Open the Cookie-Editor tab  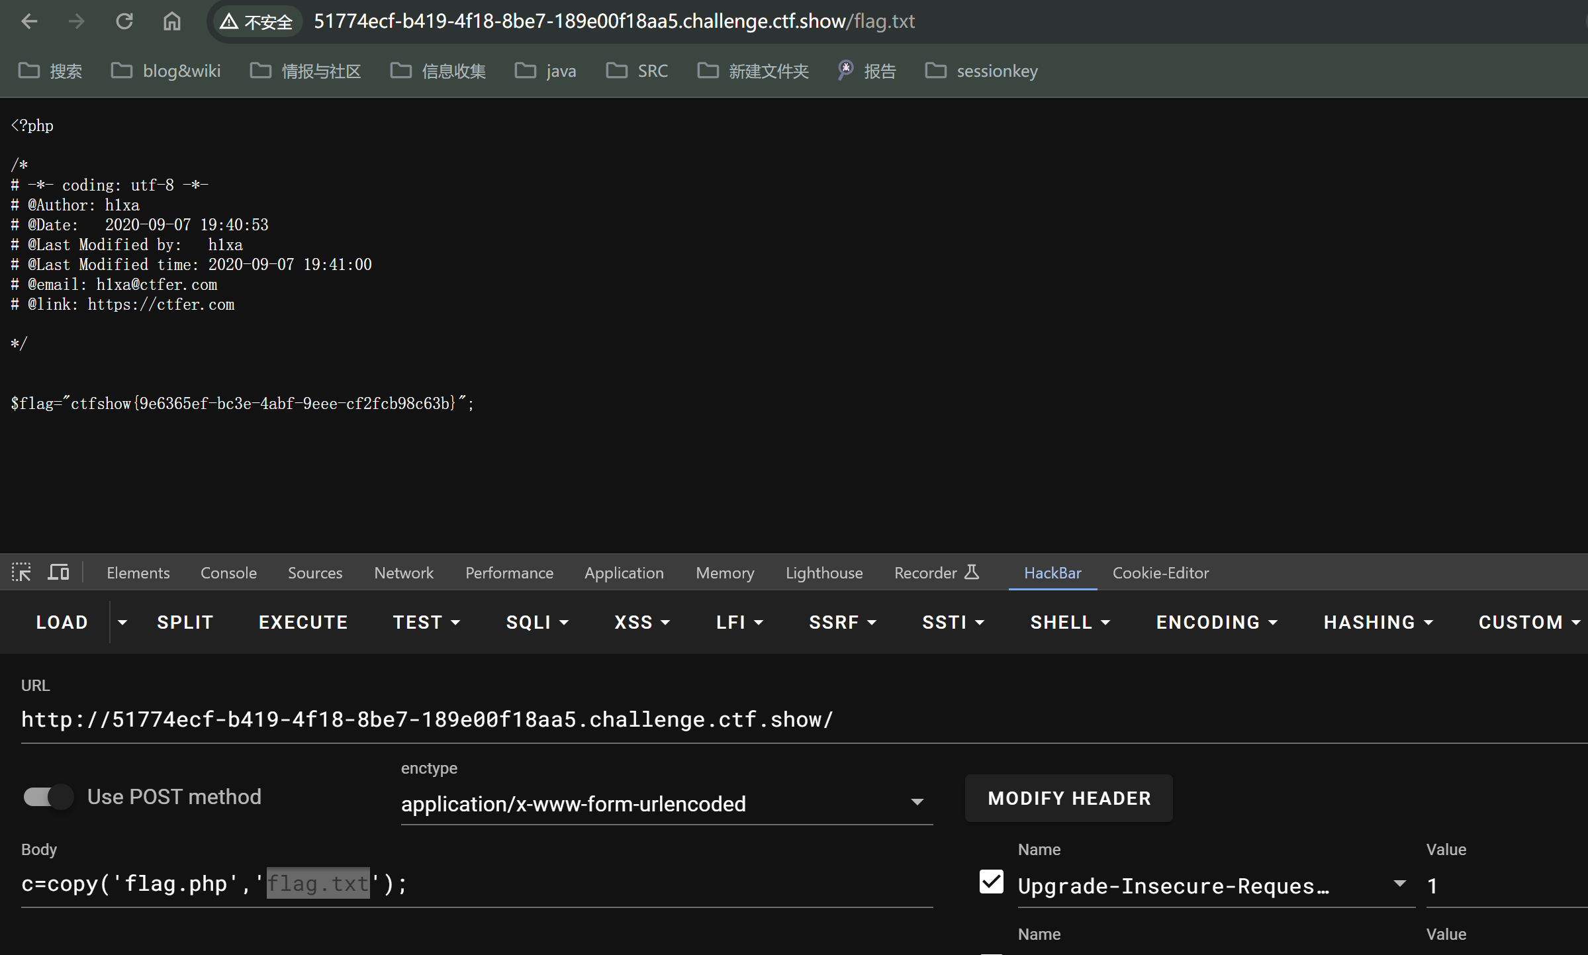tap(1160, 573)
